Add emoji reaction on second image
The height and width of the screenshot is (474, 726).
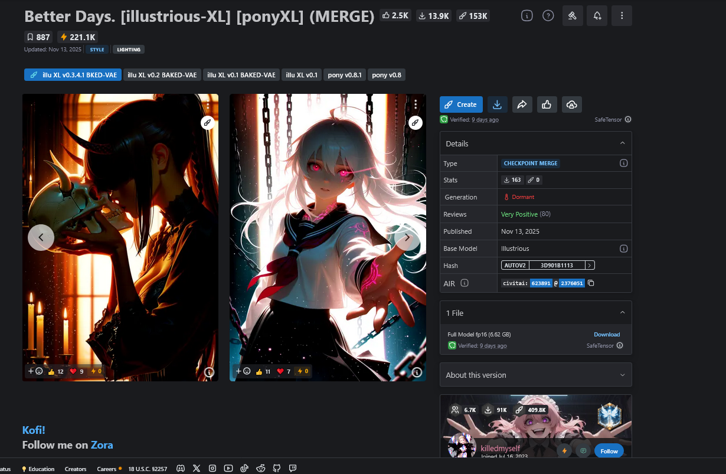tap(243, 371)
